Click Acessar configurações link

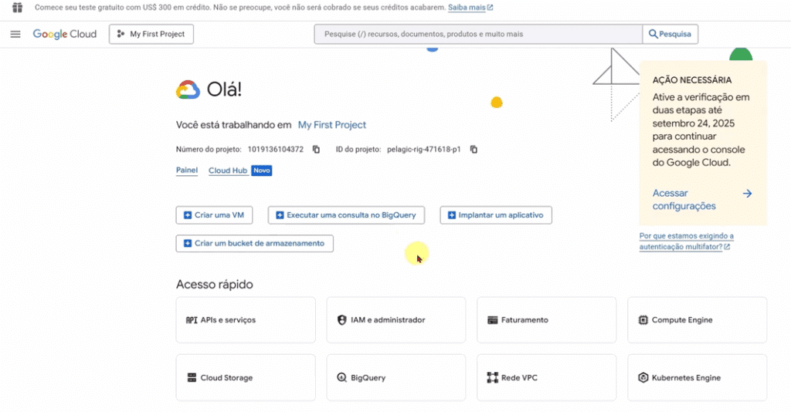coord(684,200)
